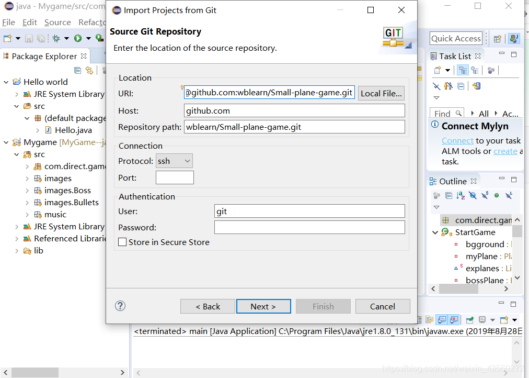Click the Pin Console icon
The width and height of the screenshot is (529, 378).
click(469, 319)
